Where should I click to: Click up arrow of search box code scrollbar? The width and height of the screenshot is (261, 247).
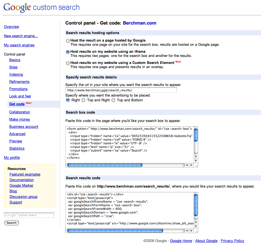[x=196, y=156]
